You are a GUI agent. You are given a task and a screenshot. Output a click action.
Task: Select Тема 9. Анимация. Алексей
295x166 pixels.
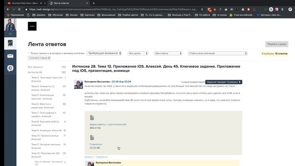47,130
